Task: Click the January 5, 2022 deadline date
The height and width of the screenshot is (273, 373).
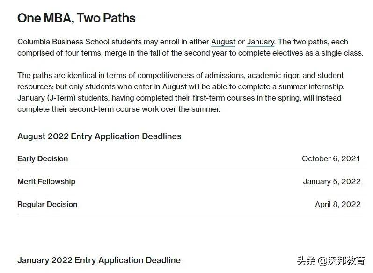Action: click(x=331, y=181)
